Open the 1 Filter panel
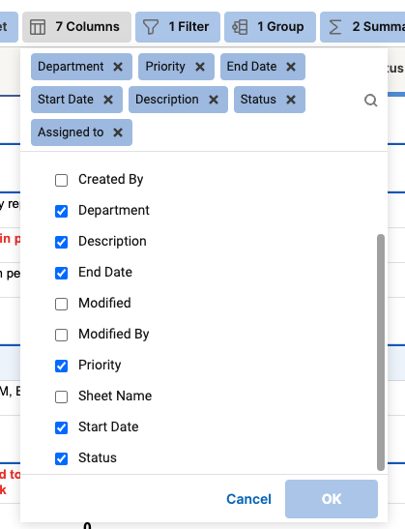This screenshot has height=529, width=405. (178, 27)
